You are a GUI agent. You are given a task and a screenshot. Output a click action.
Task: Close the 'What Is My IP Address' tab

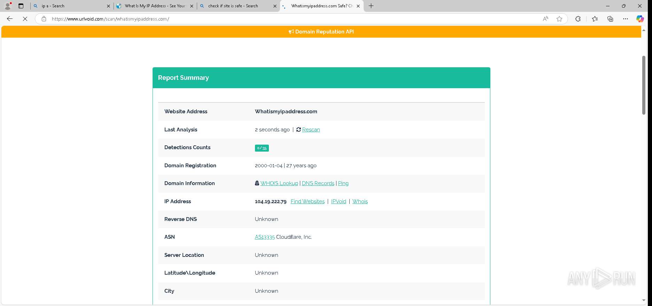(x=192, y=6)
